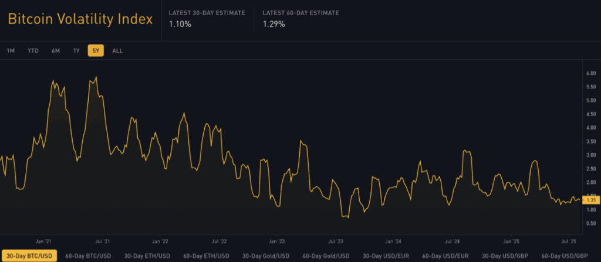The width and height of the screenshot is (601, 262).
Task: Click the 1.35 current value marker
Action: click(589, 200)
